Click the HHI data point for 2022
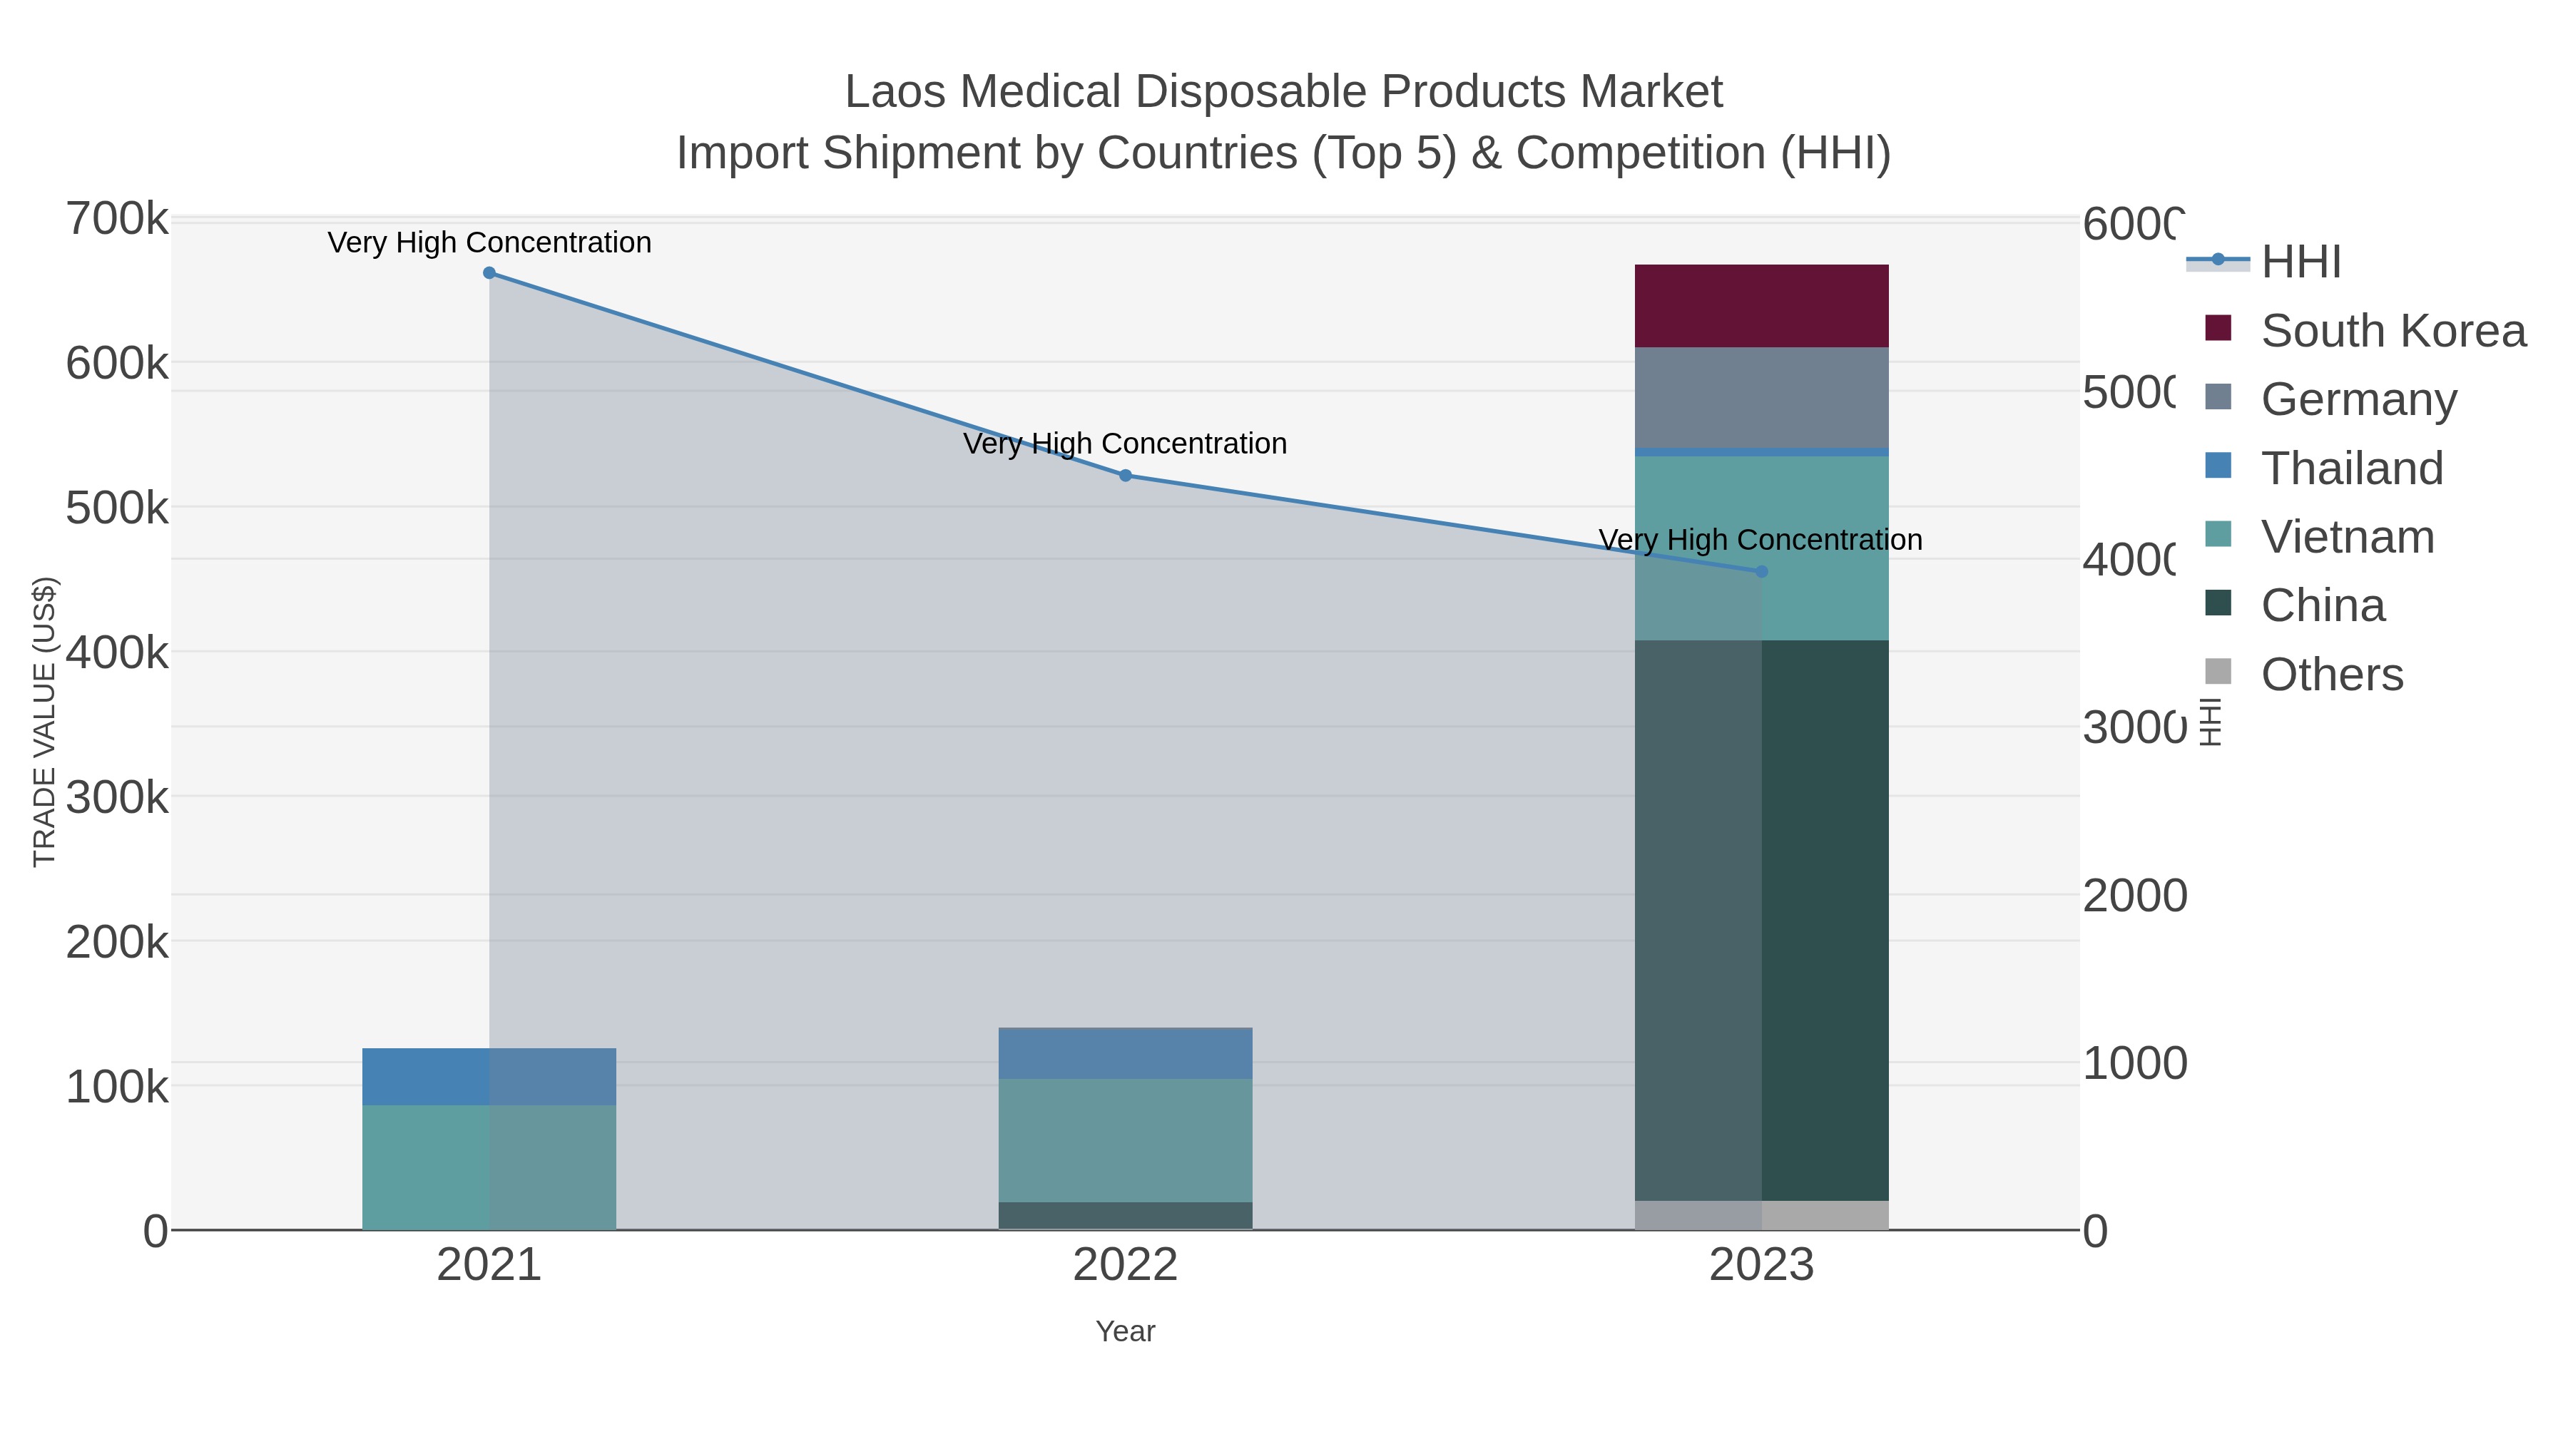The height and width of the screenshot is (1444, 2568). 1126,476
